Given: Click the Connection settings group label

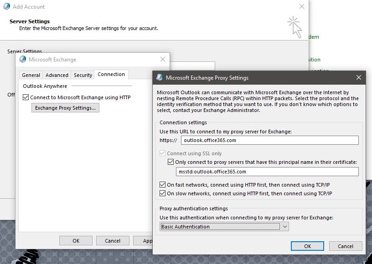Looking at the screenshot, I should coord(183,122).
